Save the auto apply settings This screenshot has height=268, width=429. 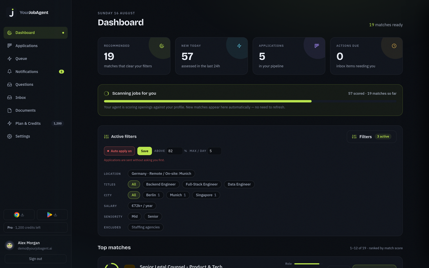tap(145, 151)
